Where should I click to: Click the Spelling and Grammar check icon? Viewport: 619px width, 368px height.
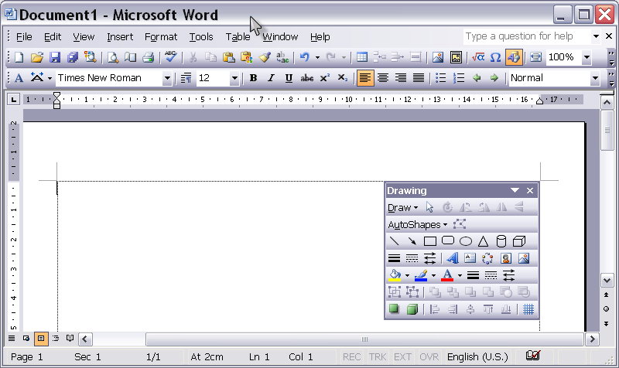(171, 57)
